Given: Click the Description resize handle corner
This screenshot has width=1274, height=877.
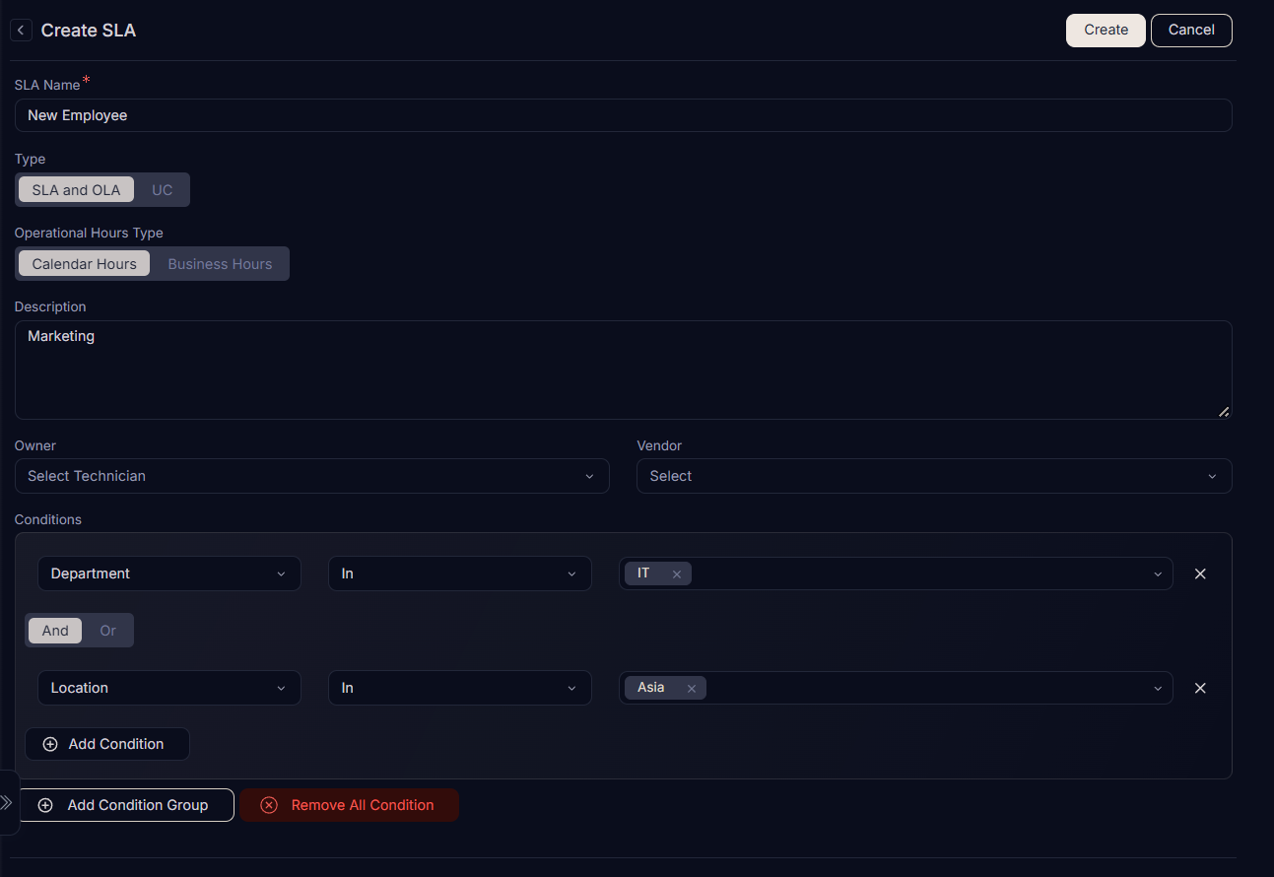Looking at the screenshot, I should click(1224, 411).
